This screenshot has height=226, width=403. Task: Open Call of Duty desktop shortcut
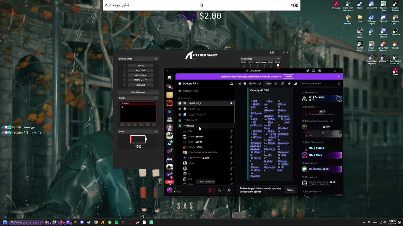360,46
